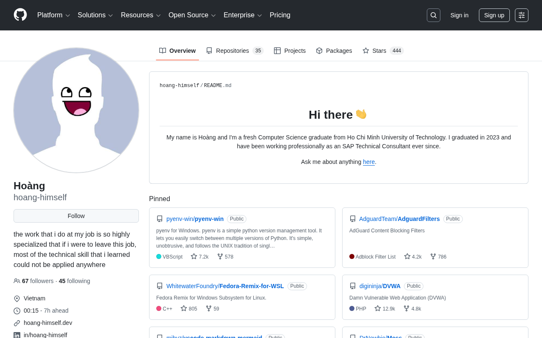
Task: Click the fork icon on Fedora-Remix-for-WSL
Action: click(x=209, y=308)
